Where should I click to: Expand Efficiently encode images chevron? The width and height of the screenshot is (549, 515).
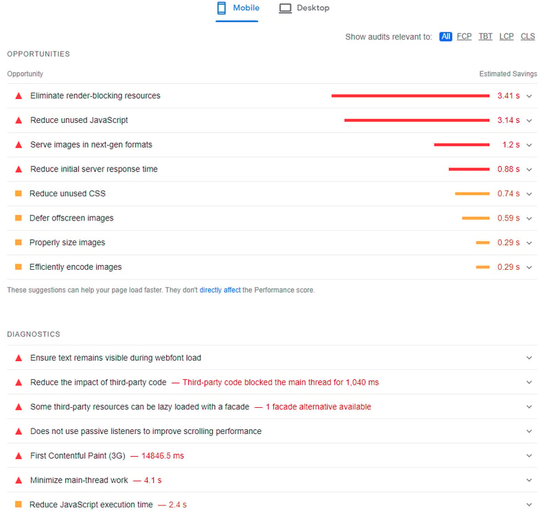pos(529,268)
